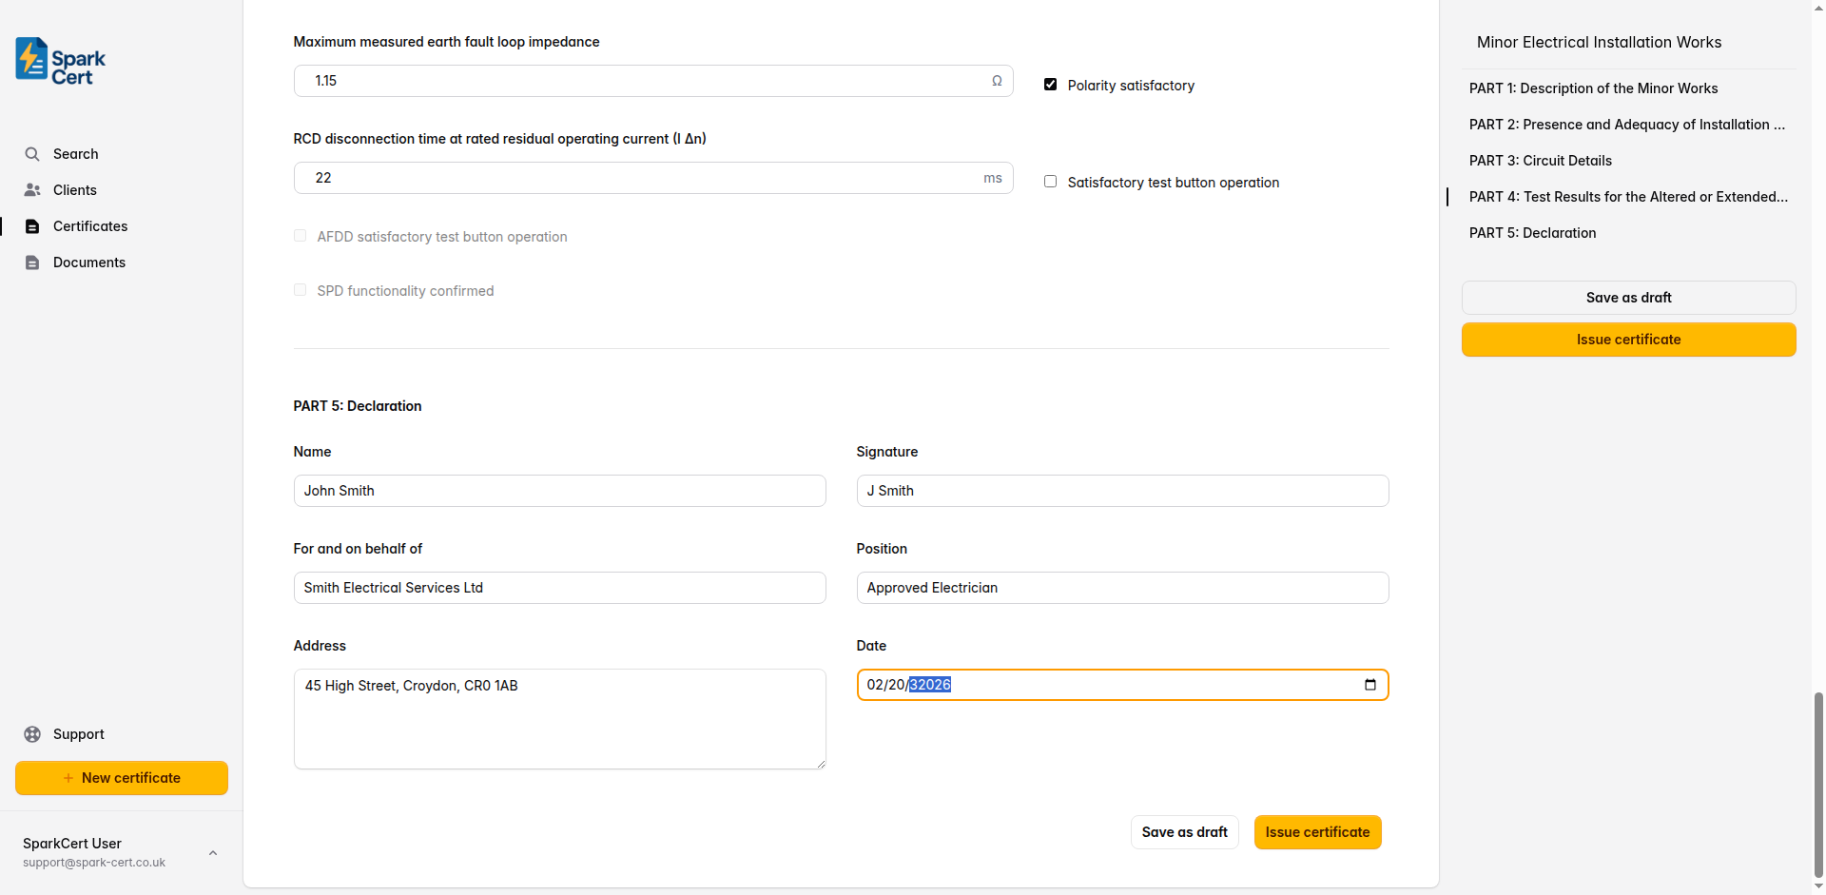Toggle AFDD satisfactory test button operation checkbox

(x=301, y=236)
